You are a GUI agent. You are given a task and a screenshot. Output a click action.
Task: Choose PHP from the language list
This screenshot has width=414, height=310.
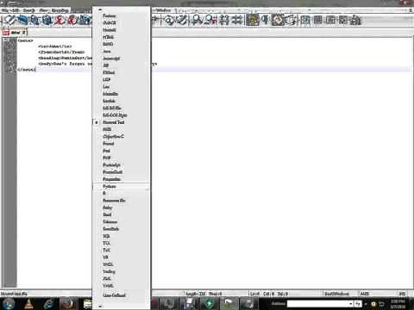121,158
